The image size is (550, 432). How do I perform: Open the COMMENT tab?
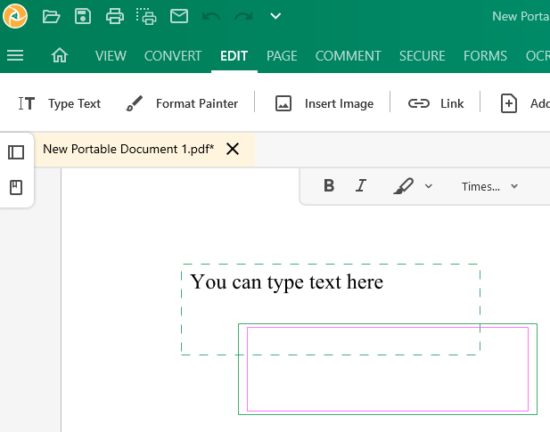coord(348,56)
